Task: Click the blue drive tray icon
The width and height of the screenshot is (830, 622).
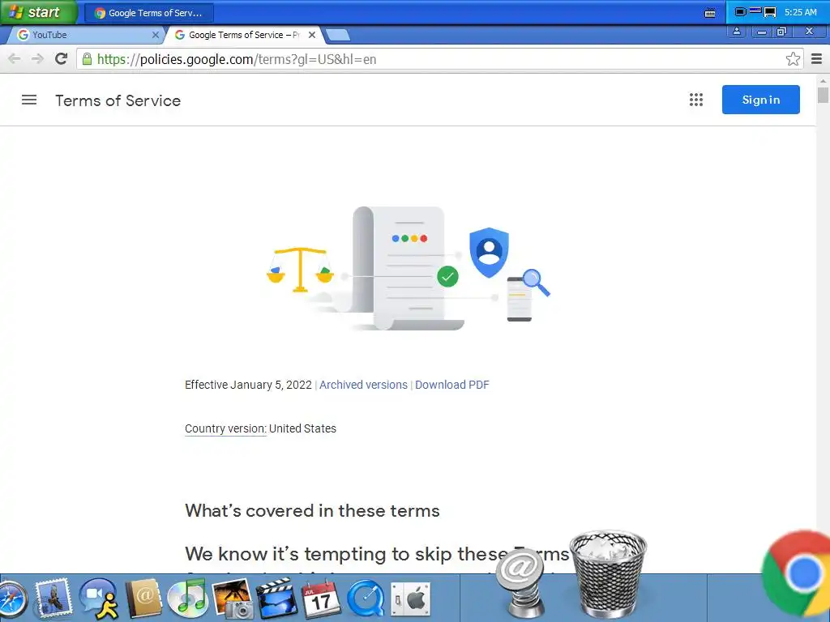Action: (755, 11)
